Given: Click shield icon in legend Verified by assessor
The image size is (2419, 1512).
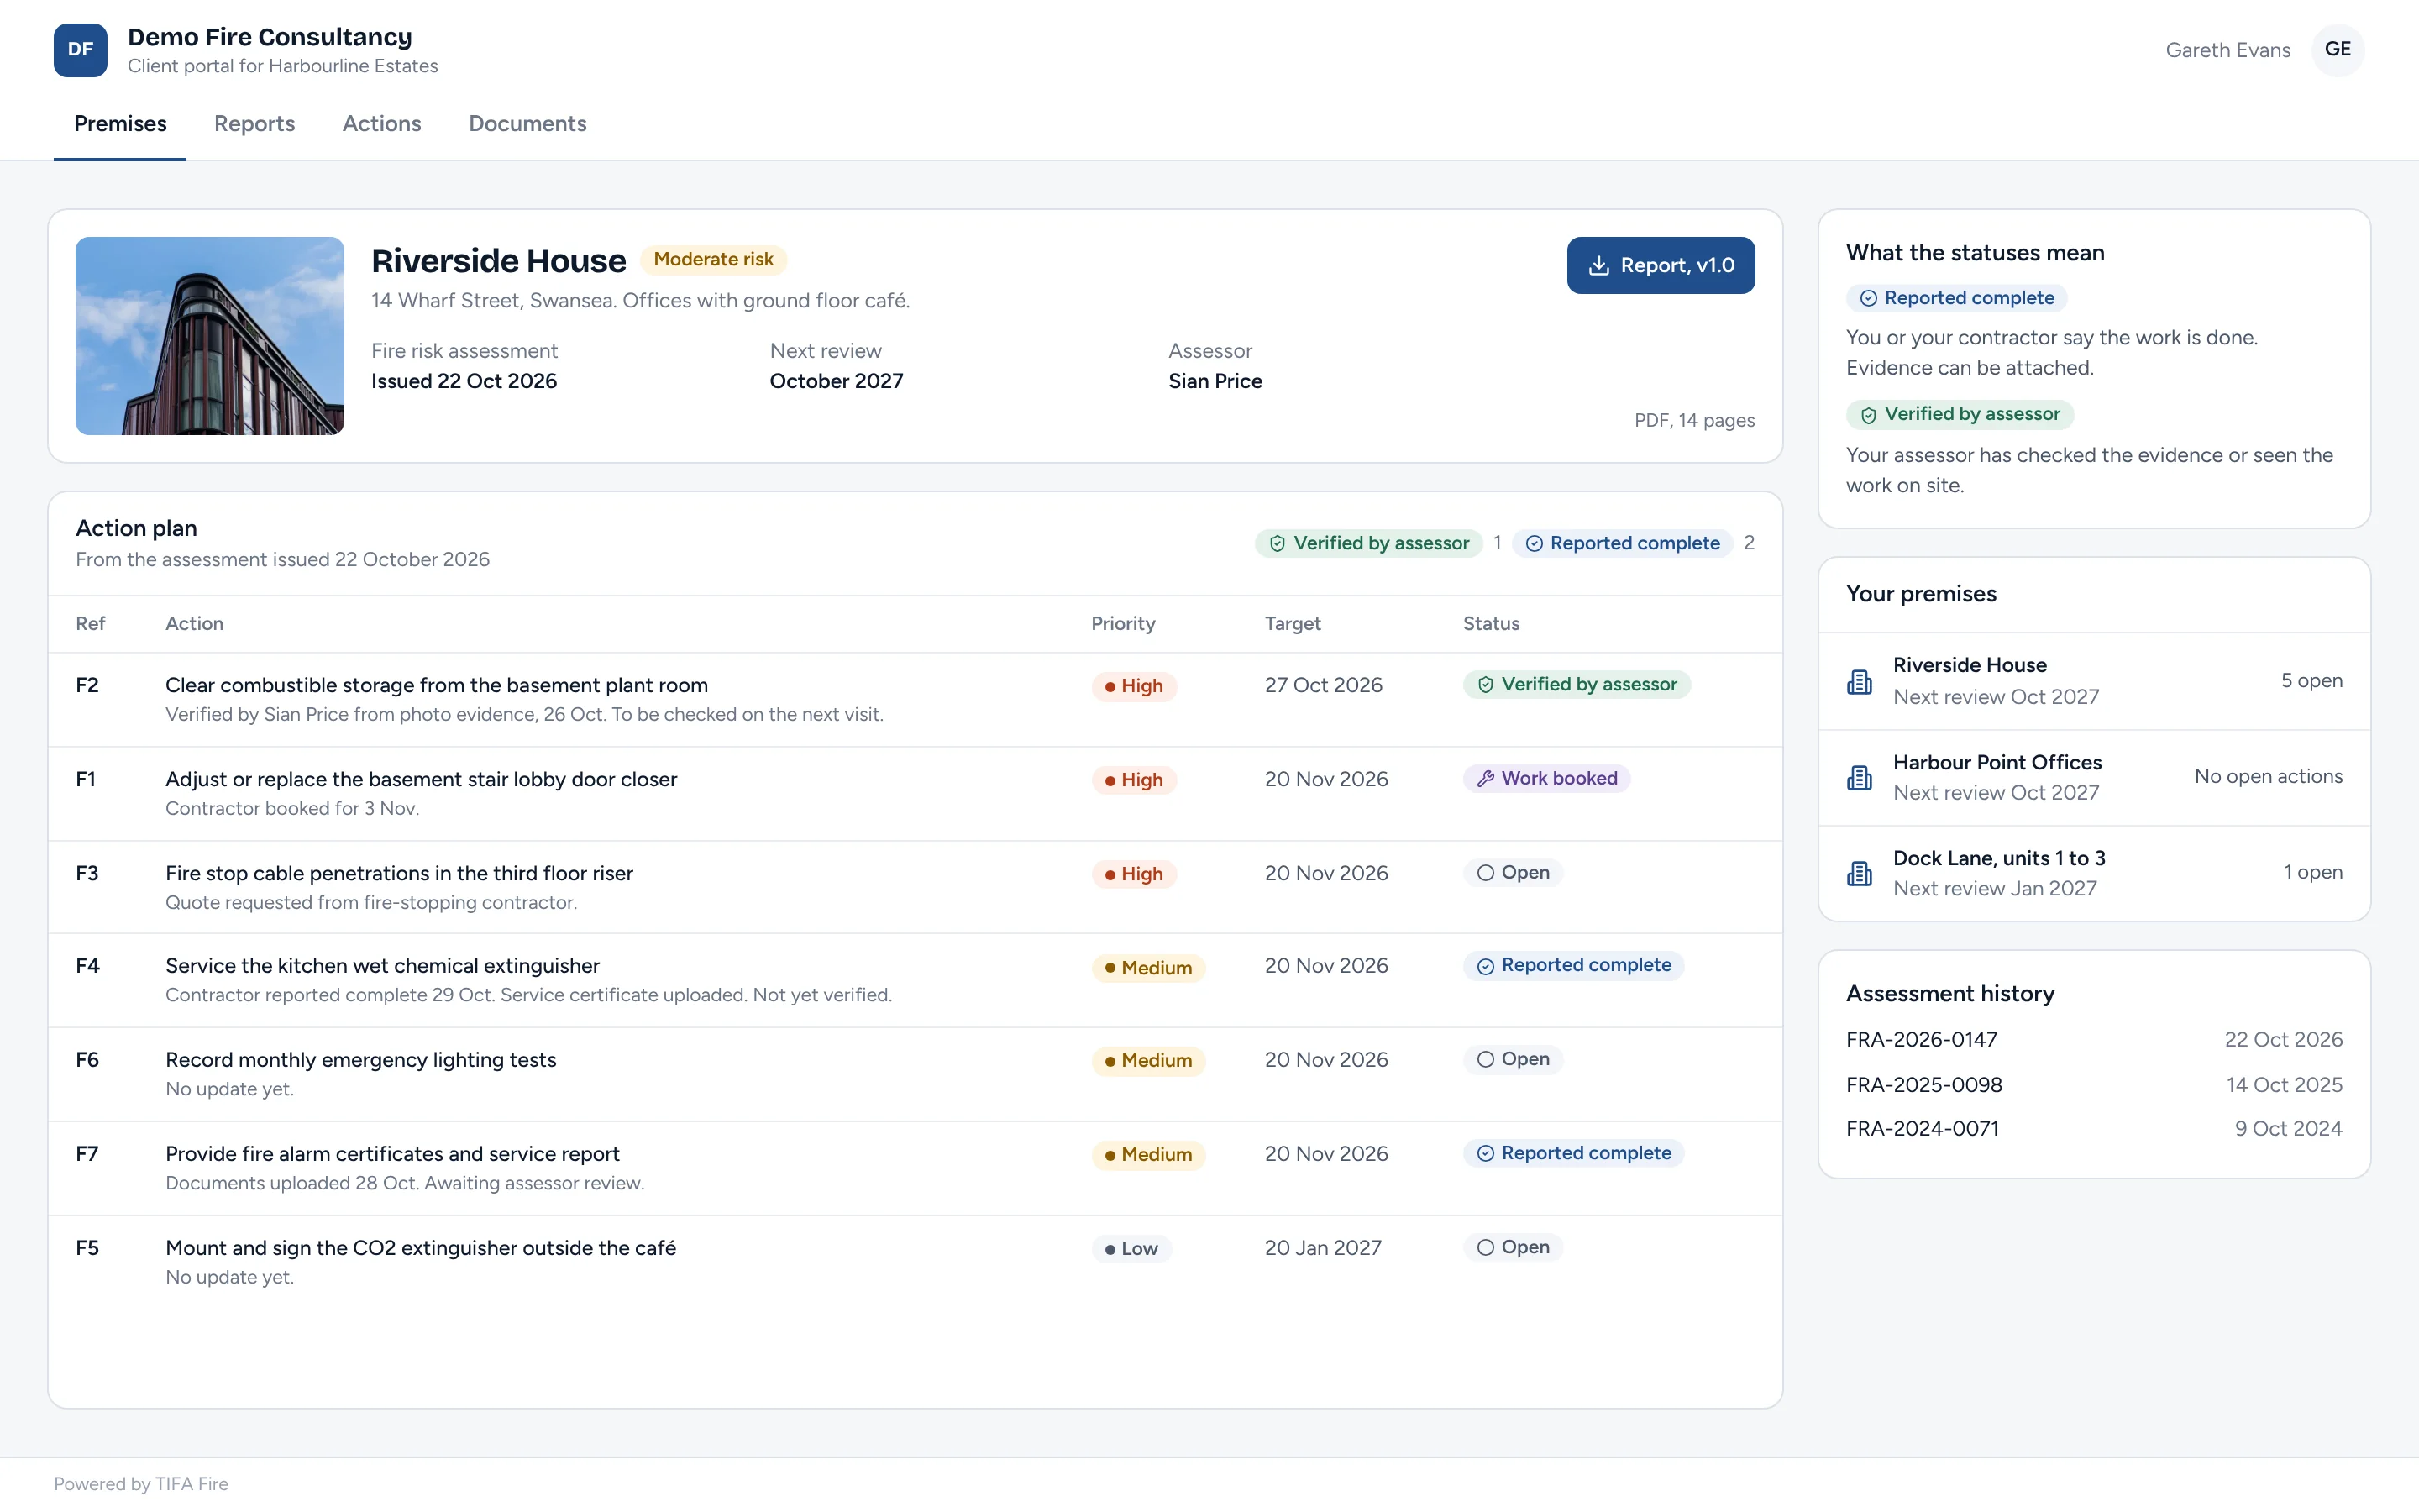Looking at the screenshot, I should click(x=1868, y=415).
